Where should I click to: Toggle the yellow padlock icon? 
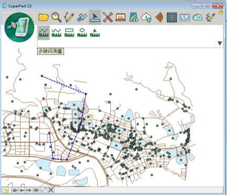(x=221, y=12)
